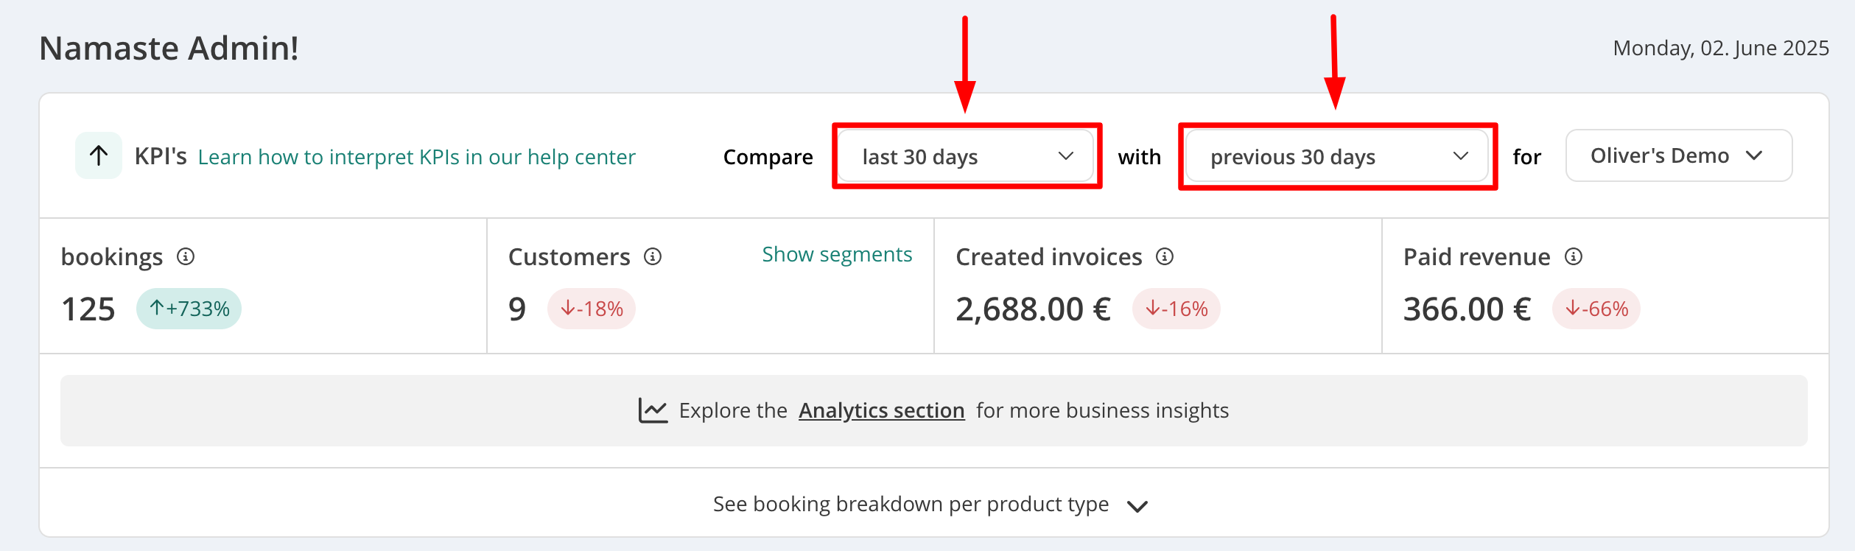Viewport: 1855px width, 551px height.
Task: Click the -66% paid revenue badge
Action: tap(1596, 309)
